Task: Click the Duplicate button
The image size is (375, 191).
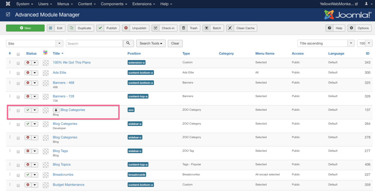Action: point(81,28)
